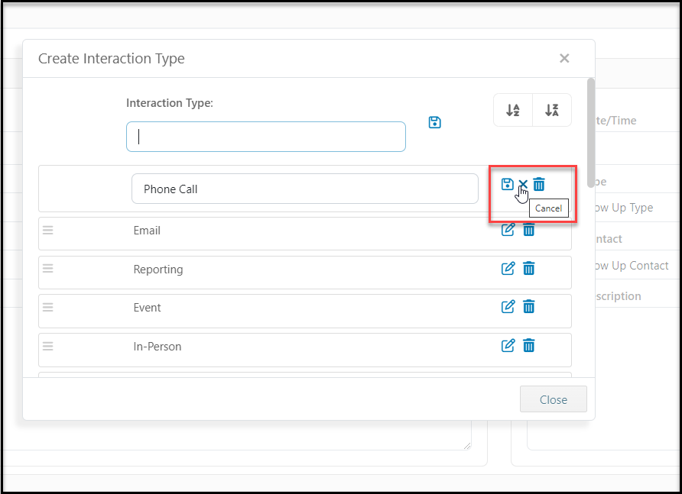This screenshot has width=682, height=494.
Task: Focus the Interaction Type input field
Action: [266, 137]
